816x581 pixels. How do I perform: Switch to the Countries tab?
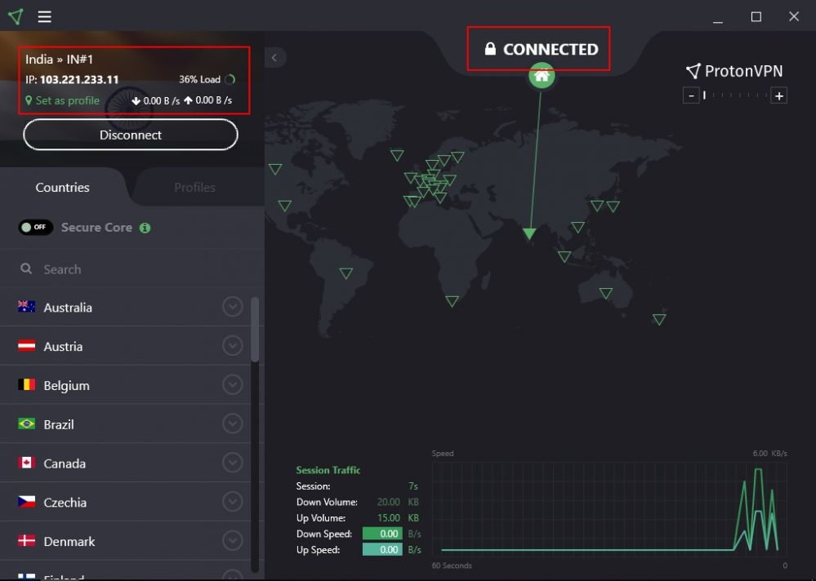pos(63,188)
